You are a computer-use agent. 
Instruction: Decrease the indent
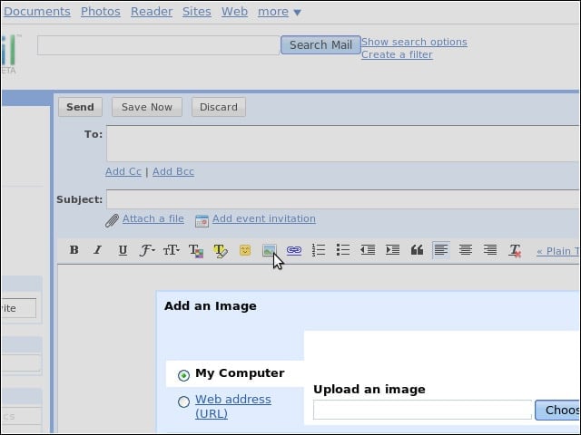(368, 250)
